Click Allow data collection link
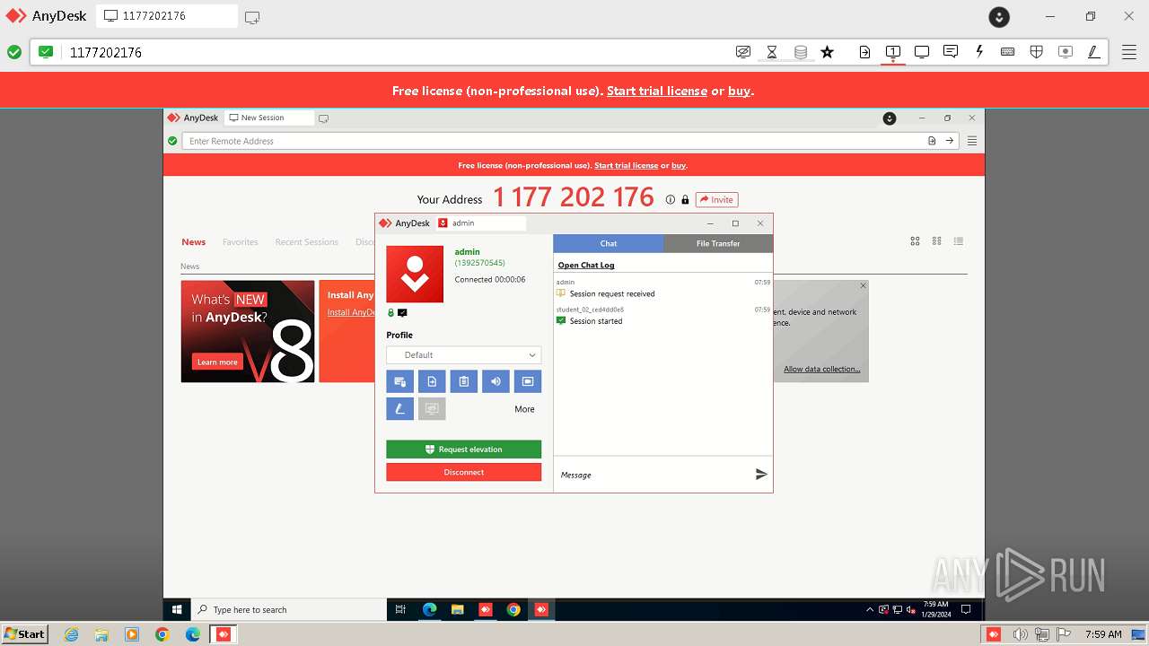The height and width of the screenshot is (646, 1149). (x=822, y=370)
